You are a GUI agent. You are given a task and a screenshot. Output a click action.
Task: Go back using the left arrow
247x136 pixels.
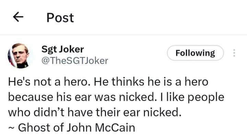[x=18, y=17]
